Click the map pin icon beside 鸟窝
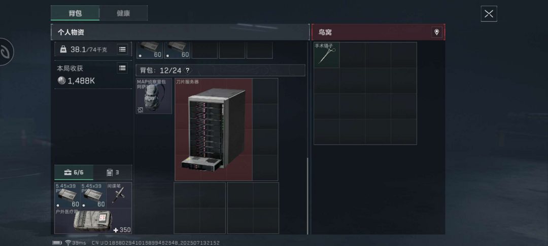 [x=436, y=32]
